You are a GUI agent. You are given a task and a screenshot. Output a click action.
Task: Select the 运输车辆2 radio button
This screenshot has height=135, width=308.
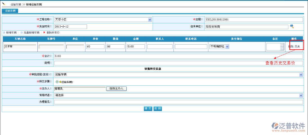pos(57,82)
